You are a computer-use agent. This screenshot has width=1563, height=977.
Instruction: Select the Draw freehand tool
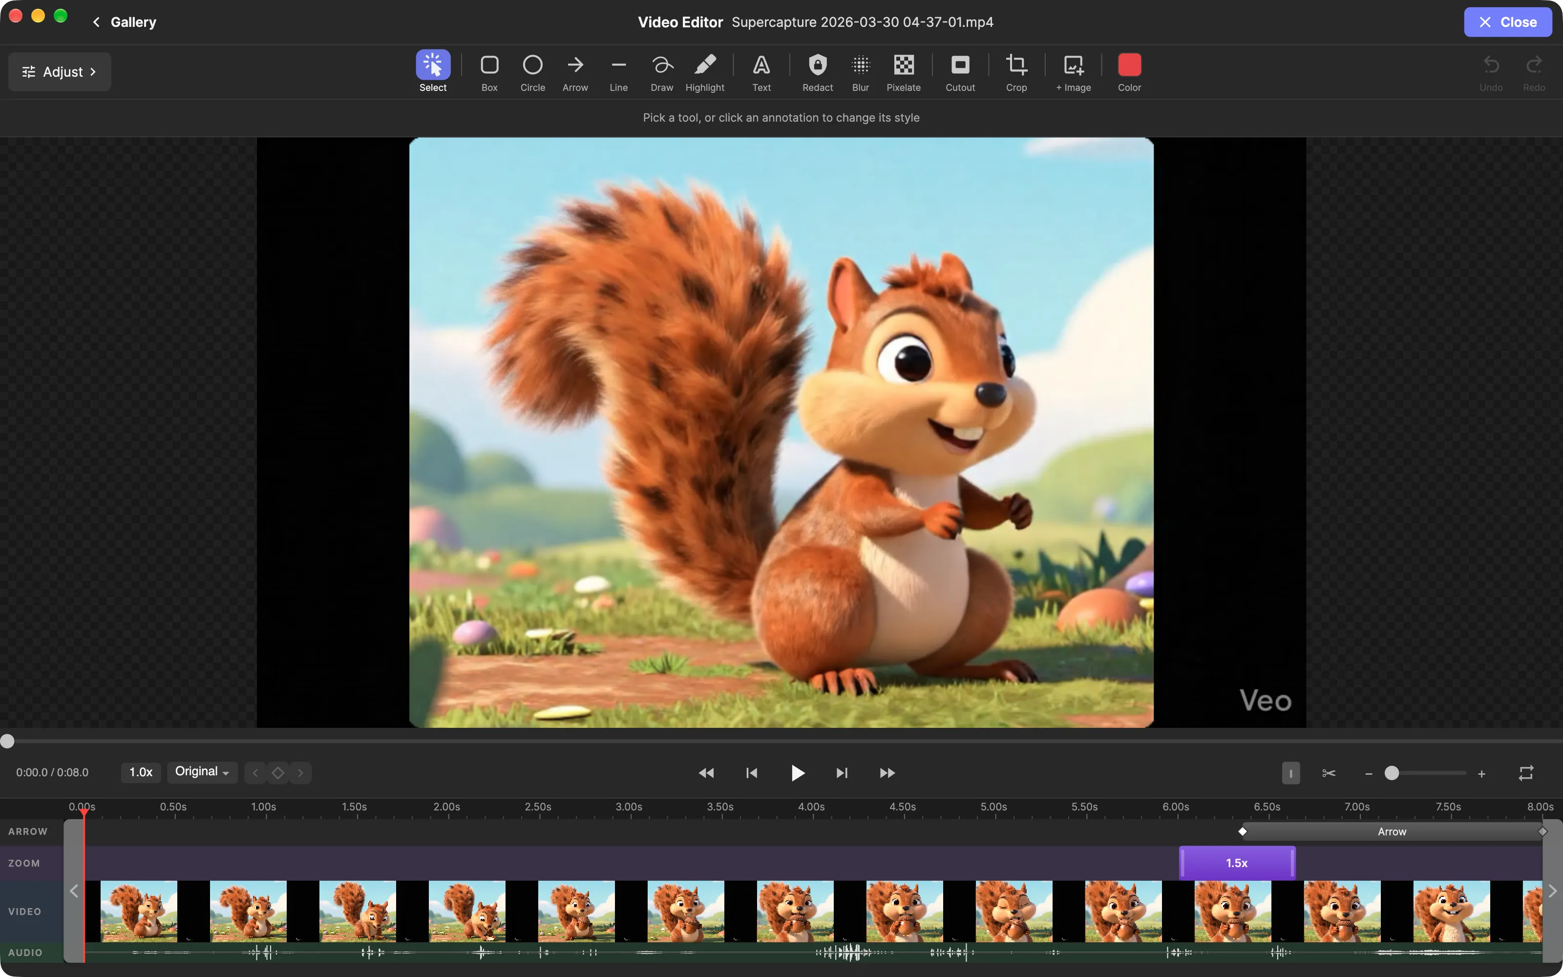[x=662, y=71]
